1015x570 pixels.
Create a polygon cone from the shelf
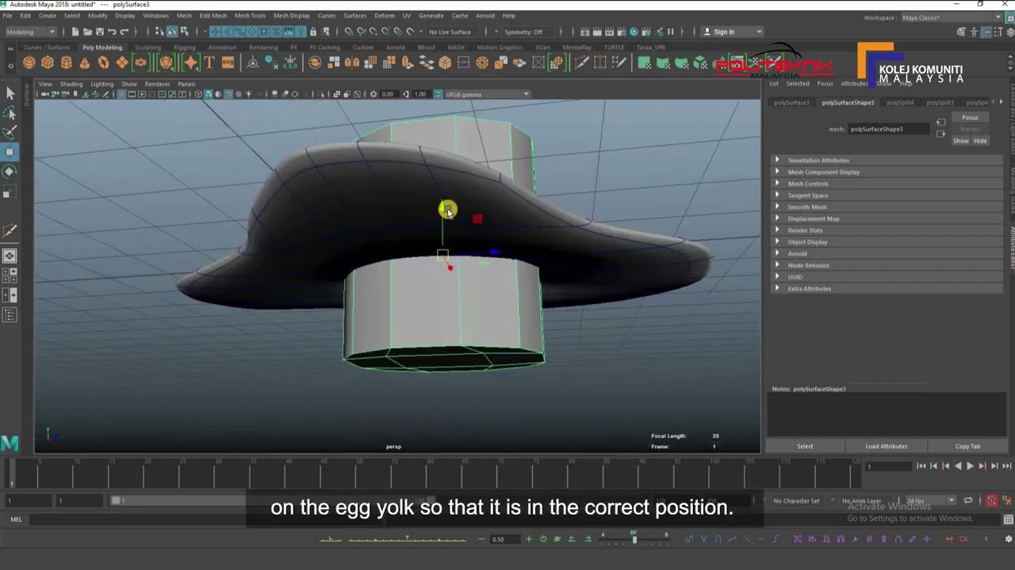click(85, 63)
